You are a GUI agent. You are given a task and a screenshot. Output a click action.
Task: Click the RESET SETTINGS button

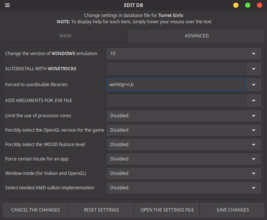pos(101,210)
